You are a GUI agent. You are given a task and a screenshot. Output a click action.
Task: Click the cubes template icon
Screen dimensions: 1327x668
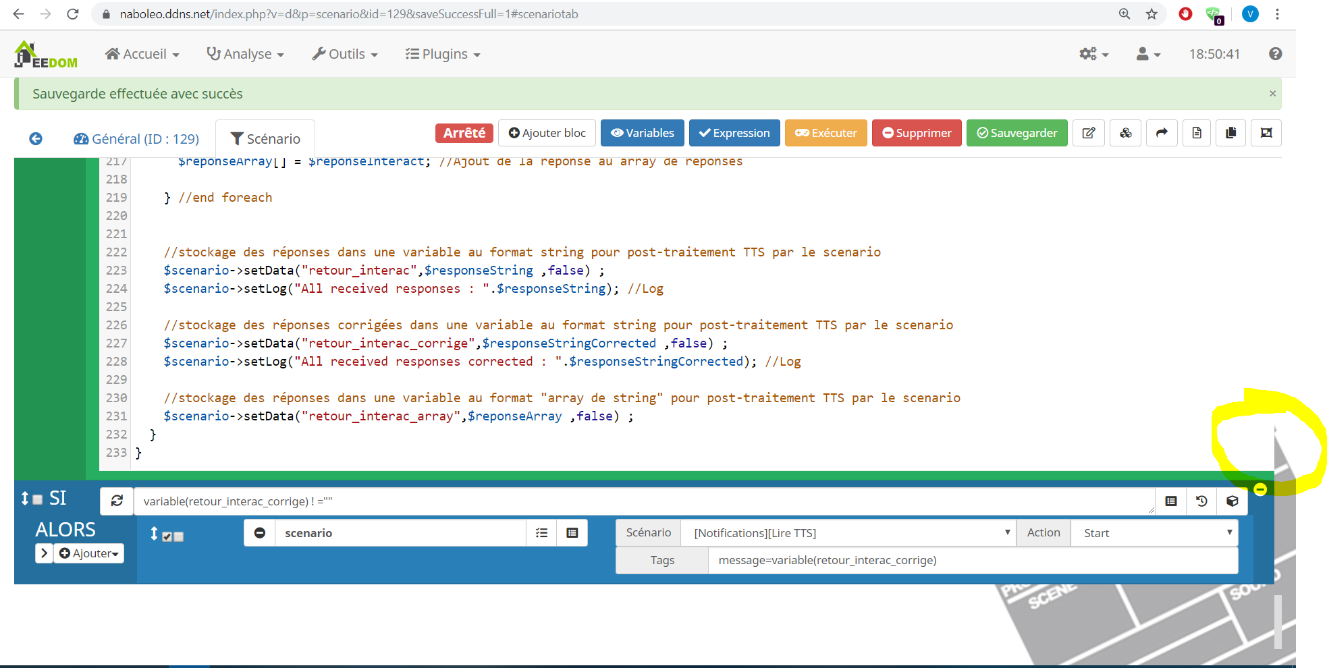point(1125,133)
